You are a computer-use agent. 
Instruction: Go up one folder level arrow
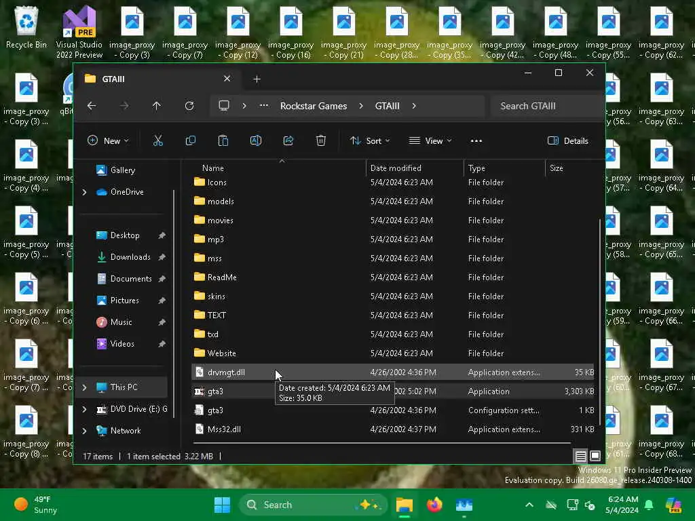157,106
